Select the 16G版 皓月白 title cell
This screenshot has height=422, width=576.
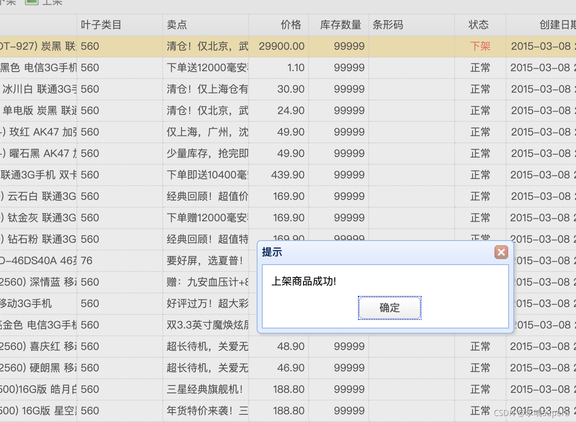(x=38, y=389)
